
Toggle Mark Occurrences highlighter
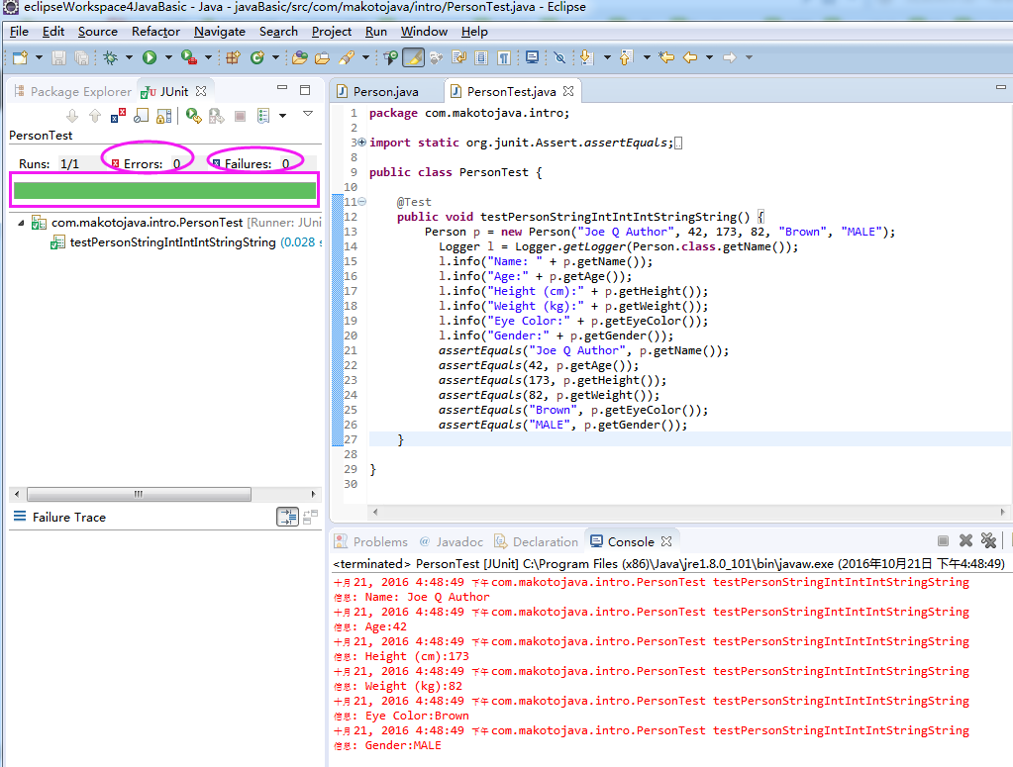tap(414, 58)
